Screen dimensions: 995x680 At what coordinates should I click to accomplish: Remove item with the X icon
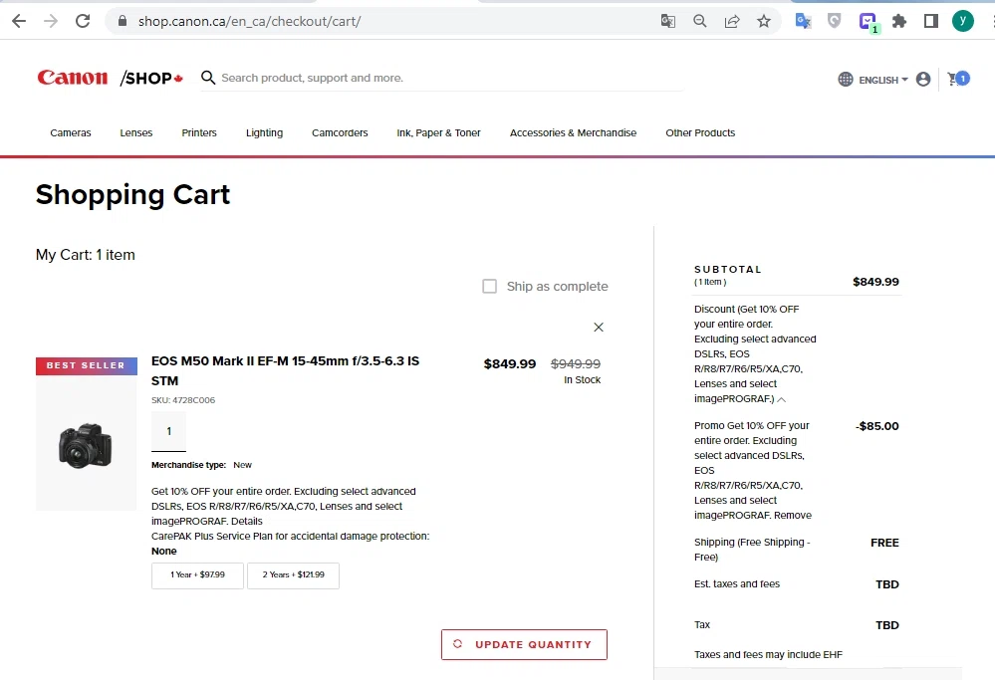599,328
